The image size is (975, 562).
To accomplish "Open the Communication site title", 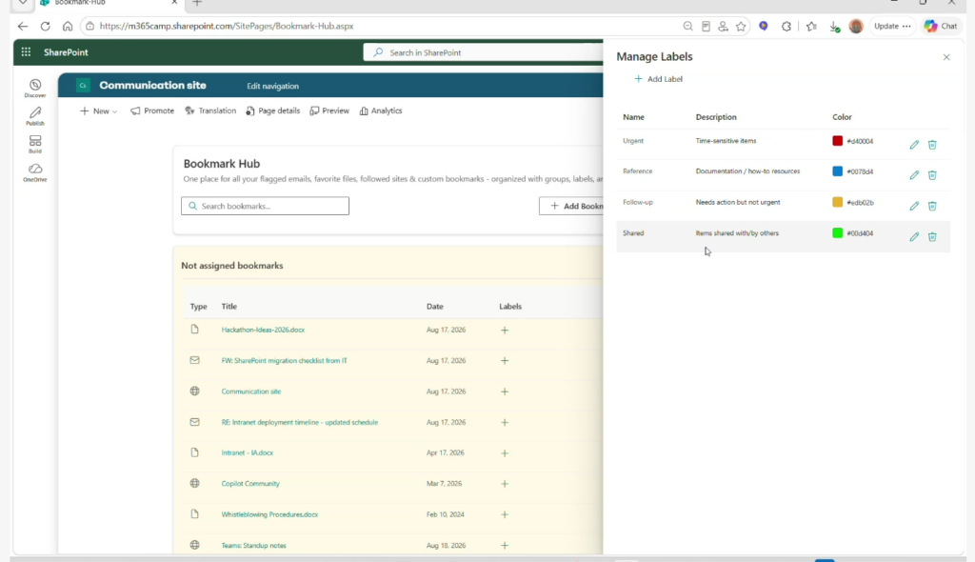I will 152,86.
